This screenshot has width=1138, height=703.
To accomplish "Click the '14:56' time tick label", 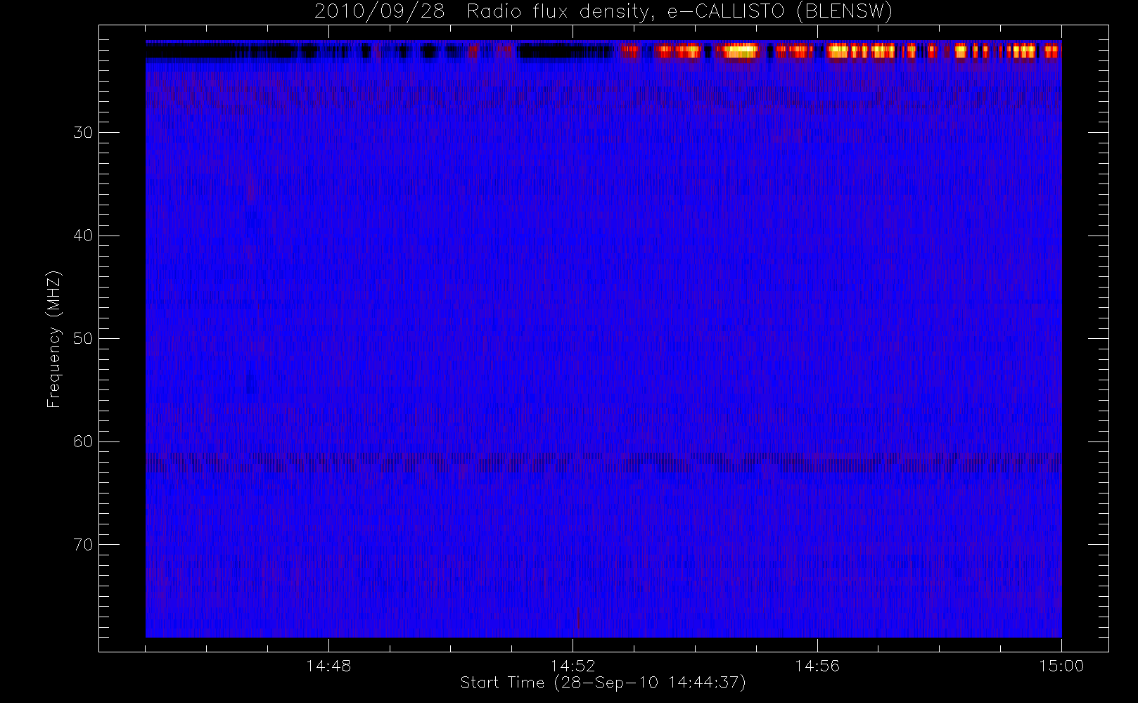I will coord(817,666).
